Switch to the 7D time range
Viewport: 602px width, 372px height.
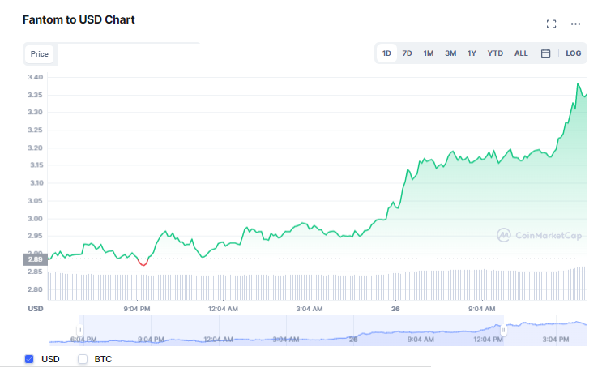(408, 53)
